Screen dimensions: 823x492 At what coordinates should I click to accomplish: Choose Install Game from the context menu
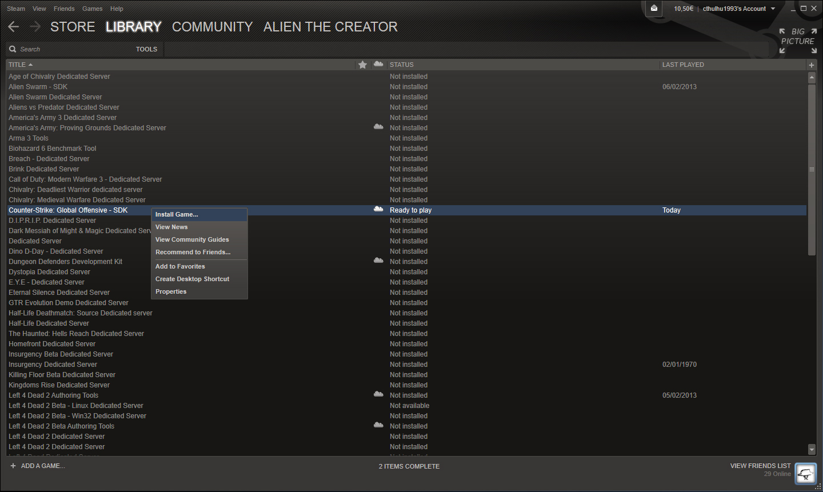click(199, 214)
